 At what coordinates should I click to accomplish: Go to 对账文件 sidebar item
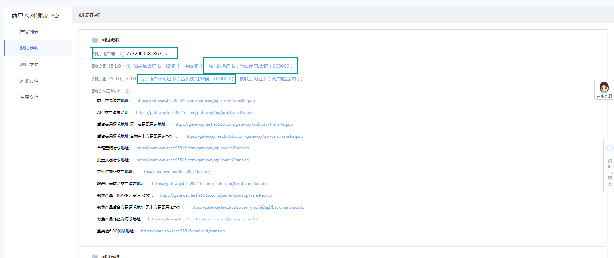(x=29, y=81)
